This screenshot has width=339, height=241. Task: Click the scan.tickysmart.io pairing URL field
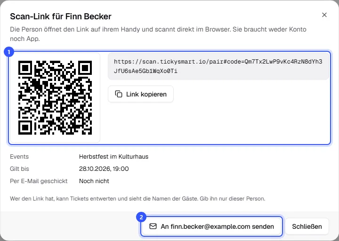point(218,66)
